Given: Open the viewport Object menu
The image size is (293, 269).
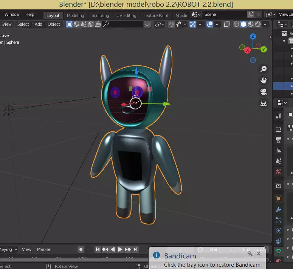Looking at the screenshot, I should click(x=54, y=24).
